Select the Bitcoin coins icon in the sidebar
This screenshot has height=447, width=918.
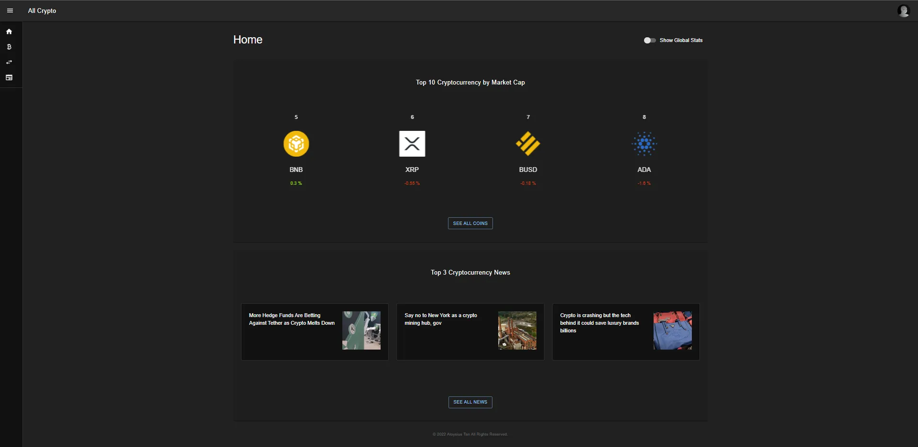pos(10,46)
